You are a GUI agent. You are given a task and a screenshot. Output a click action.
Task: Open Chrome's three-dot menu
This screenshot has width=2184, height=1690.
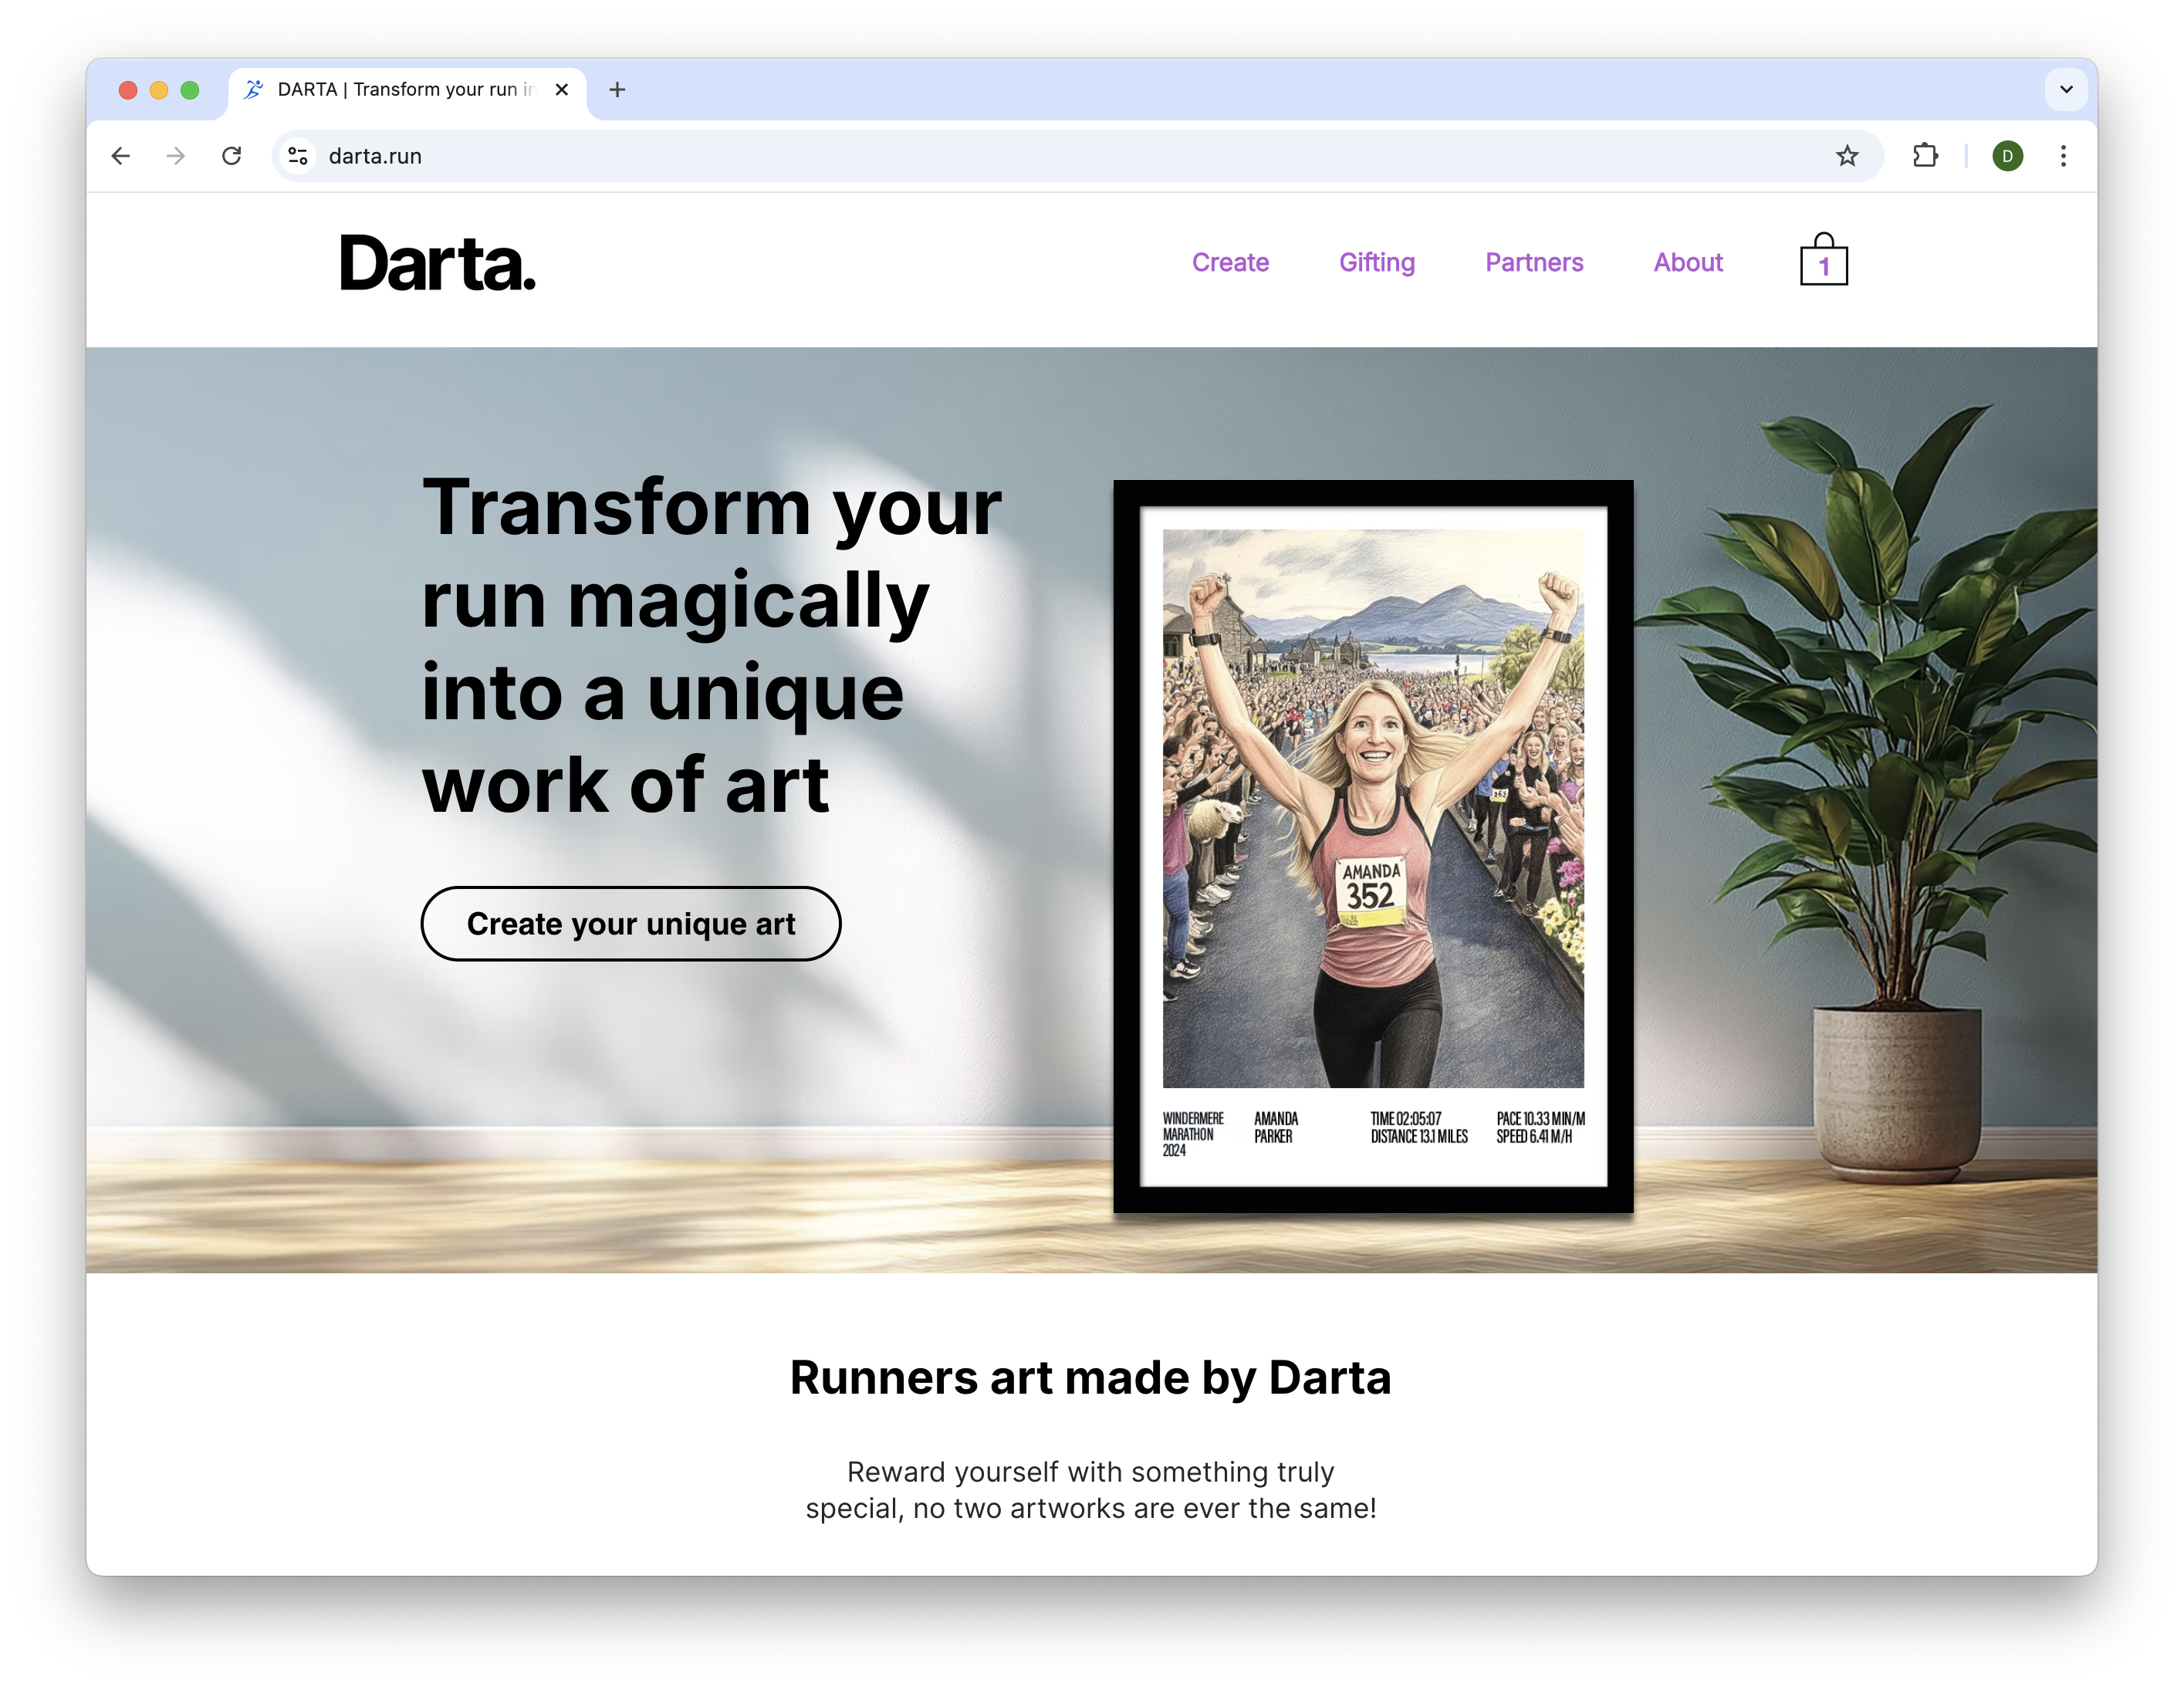[x=2063, y=156]
